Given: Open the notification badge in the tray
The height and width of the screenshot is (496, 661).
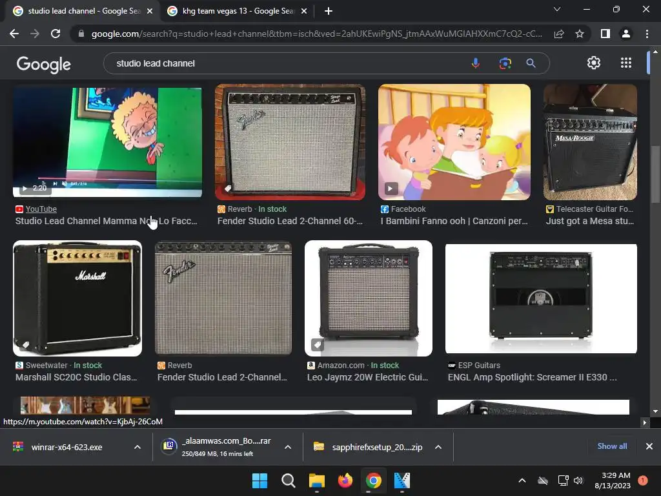Looking at the screenshot, I should [643, 480].
